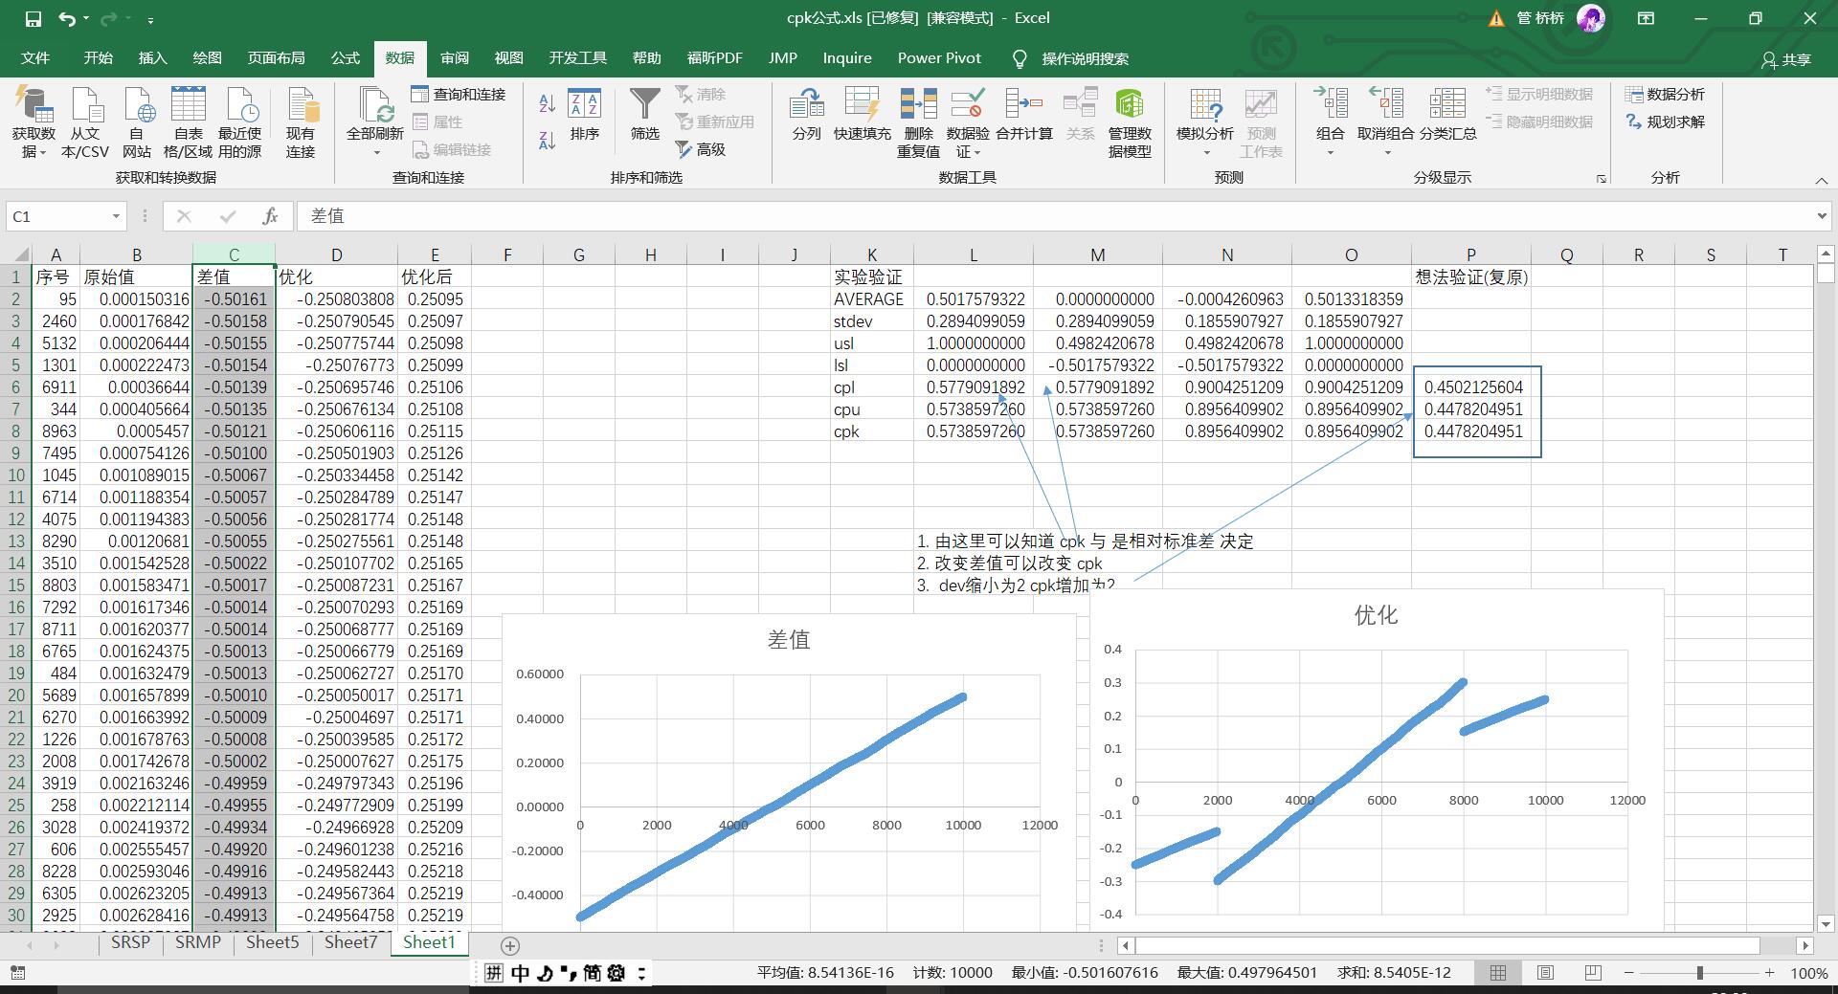Click the 快速填充 (Flash Fill) icon
The image size is (1838, 994).
[862, 116]
